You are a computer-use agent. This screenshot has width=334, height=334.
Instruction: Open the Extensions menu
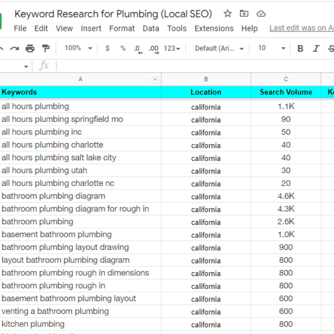pos(214,28)
